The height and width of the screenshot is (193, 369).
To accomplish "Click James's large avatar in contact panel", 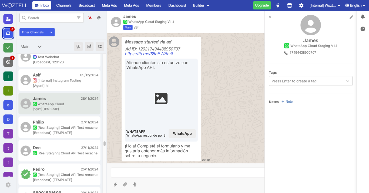I will click(311, 25).
